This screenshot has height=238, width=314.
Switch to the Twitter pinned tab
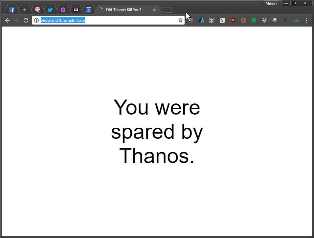click(50, 10)
